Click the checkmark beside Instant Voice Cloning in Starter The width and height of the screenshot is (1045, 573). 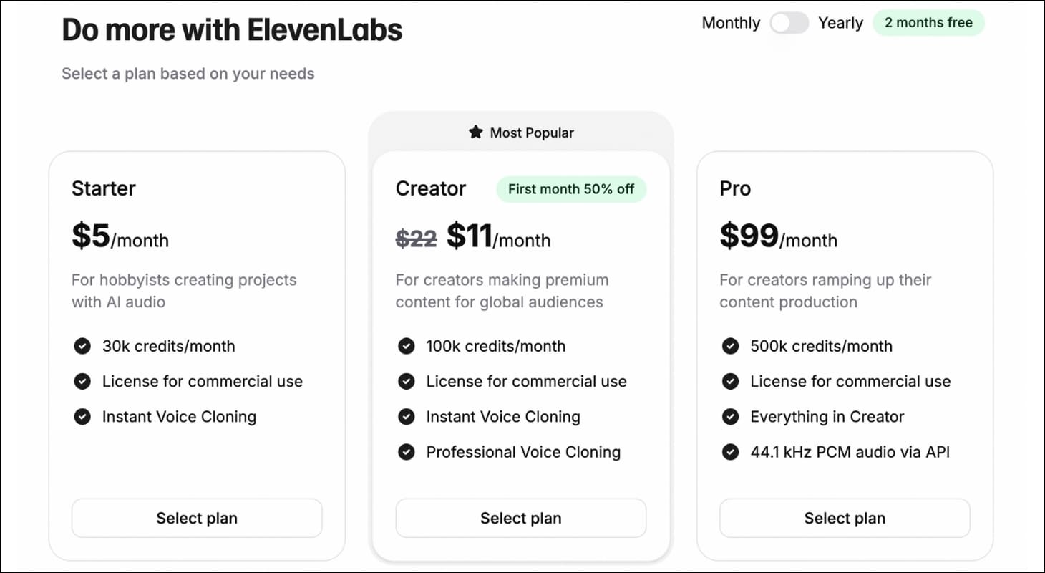[x=82, y=416]
